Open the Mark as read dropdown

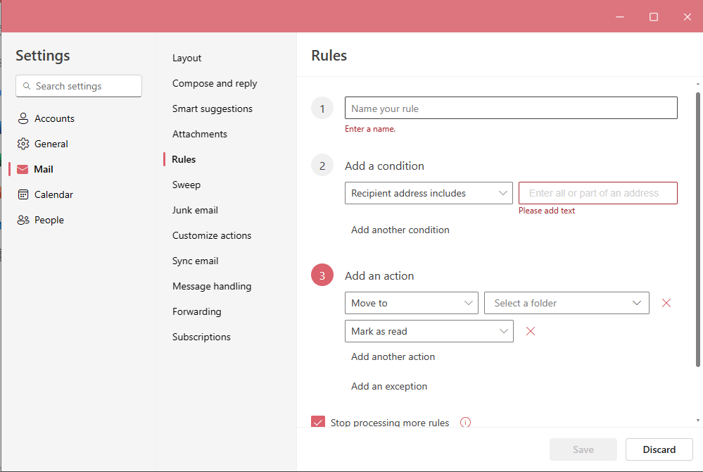429,331
